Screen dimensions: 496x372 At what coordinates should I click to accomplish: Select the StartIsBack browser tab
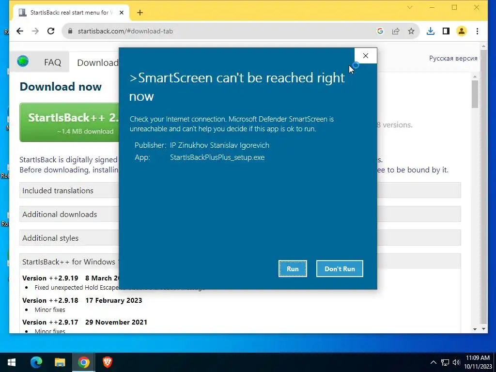(71, 13)
